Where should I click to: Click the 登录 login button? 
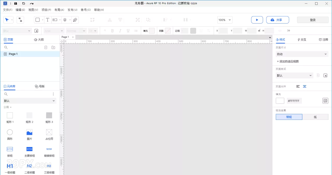pyautogui.click(x=313, y=20)
